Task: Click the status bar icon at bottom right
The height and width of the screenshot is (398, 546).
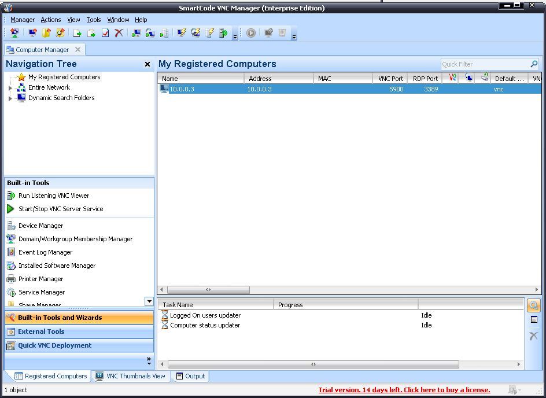Action: coord(513,390)
